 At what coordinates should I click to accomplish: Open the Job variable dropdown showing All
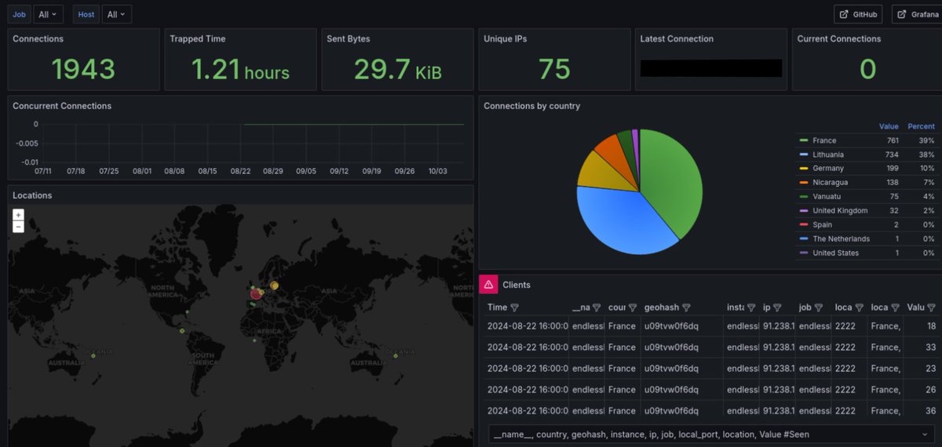(49, 14)
